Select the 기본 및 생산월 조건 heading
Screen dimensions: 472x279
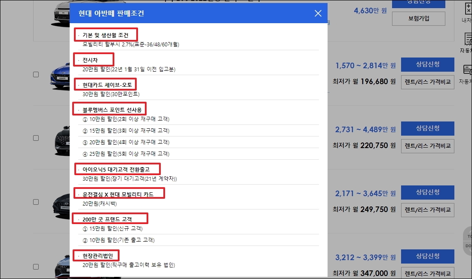pyautogui.click(x=106, y=35)
